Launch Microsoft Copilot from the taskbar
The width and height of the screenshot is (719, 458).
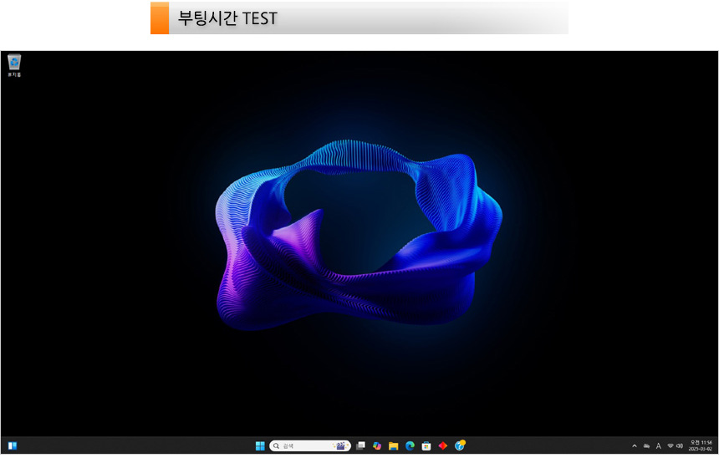click(x=377, y=445)
